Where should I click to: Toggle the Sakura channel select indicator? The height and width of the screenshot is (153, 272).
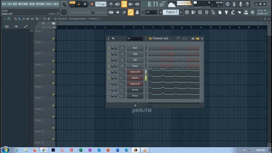click(146, 78)
